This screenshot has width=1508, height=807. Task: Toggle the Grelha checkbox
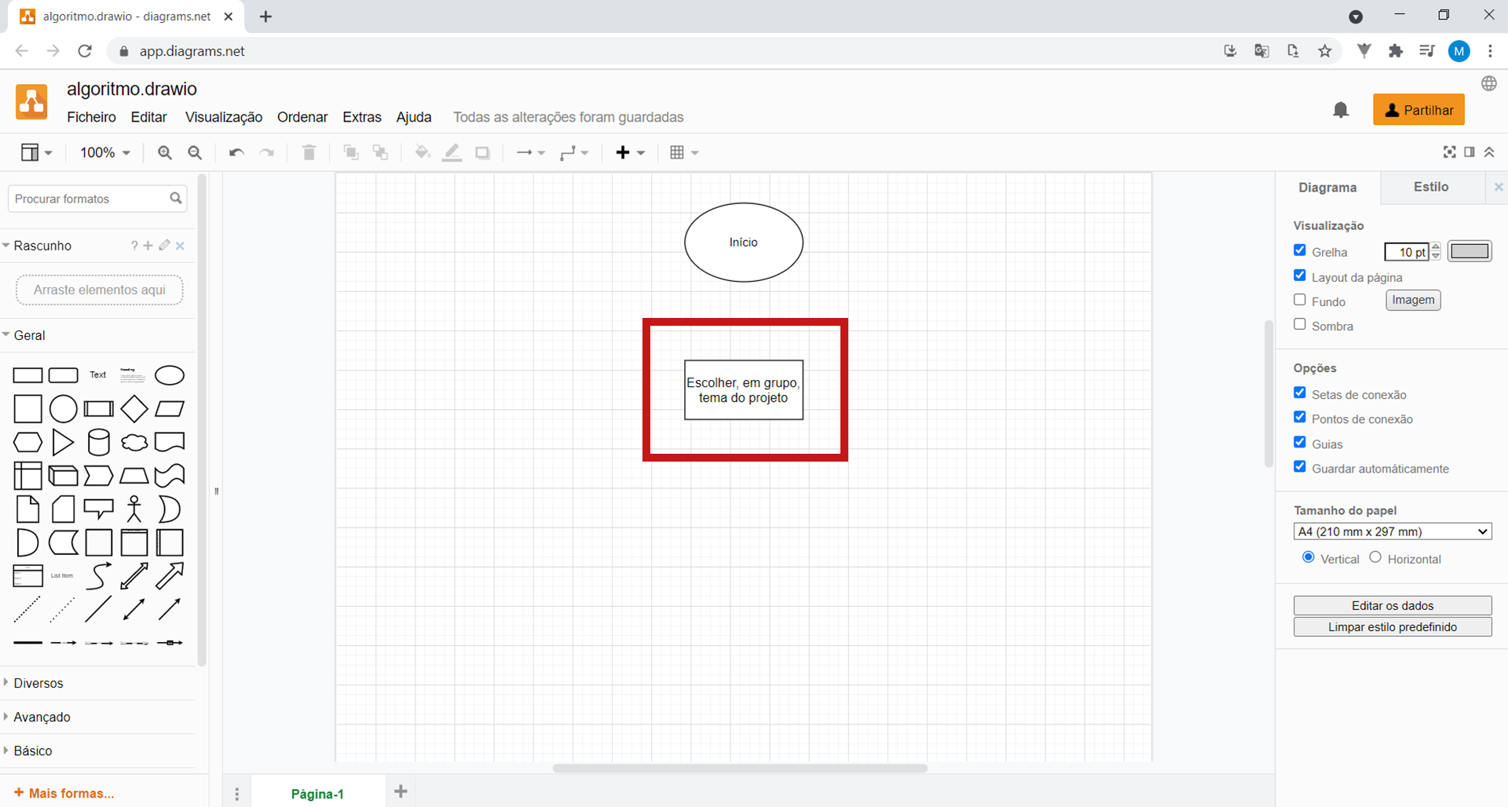pos(1300,250)
